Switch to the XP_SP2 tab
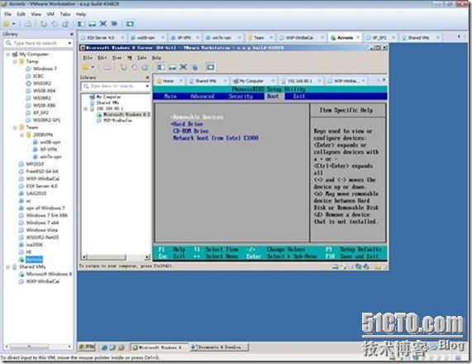The image size is (472, 364). click(x=379, y=38)
